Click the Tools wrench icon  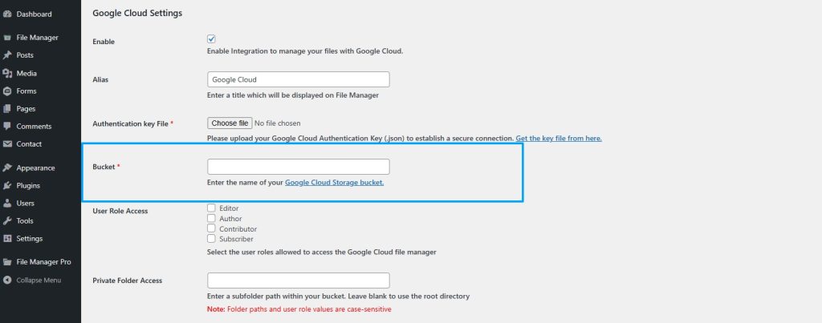point(7,221)
